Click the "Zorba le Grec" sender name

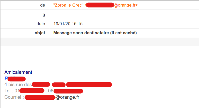[x=68, y=5]
